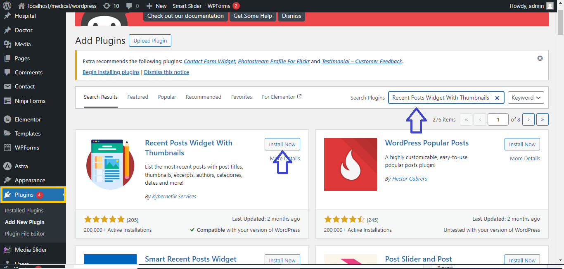
Task: Click the admin avatar icon
Action: [x=550, y=6]
